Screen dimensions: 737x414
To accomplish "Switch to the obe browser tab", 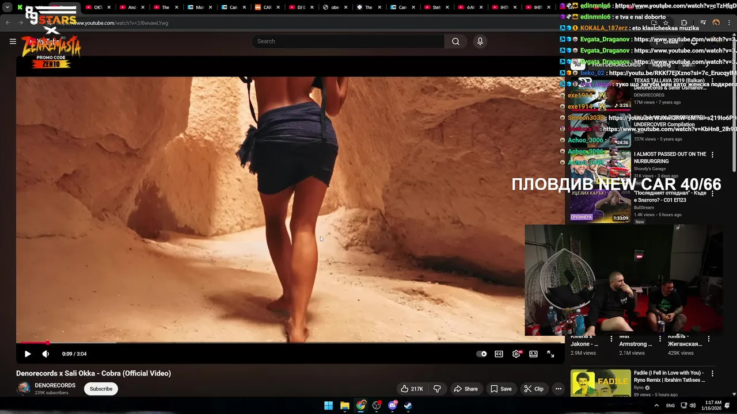I will click(x=335, y=7).
